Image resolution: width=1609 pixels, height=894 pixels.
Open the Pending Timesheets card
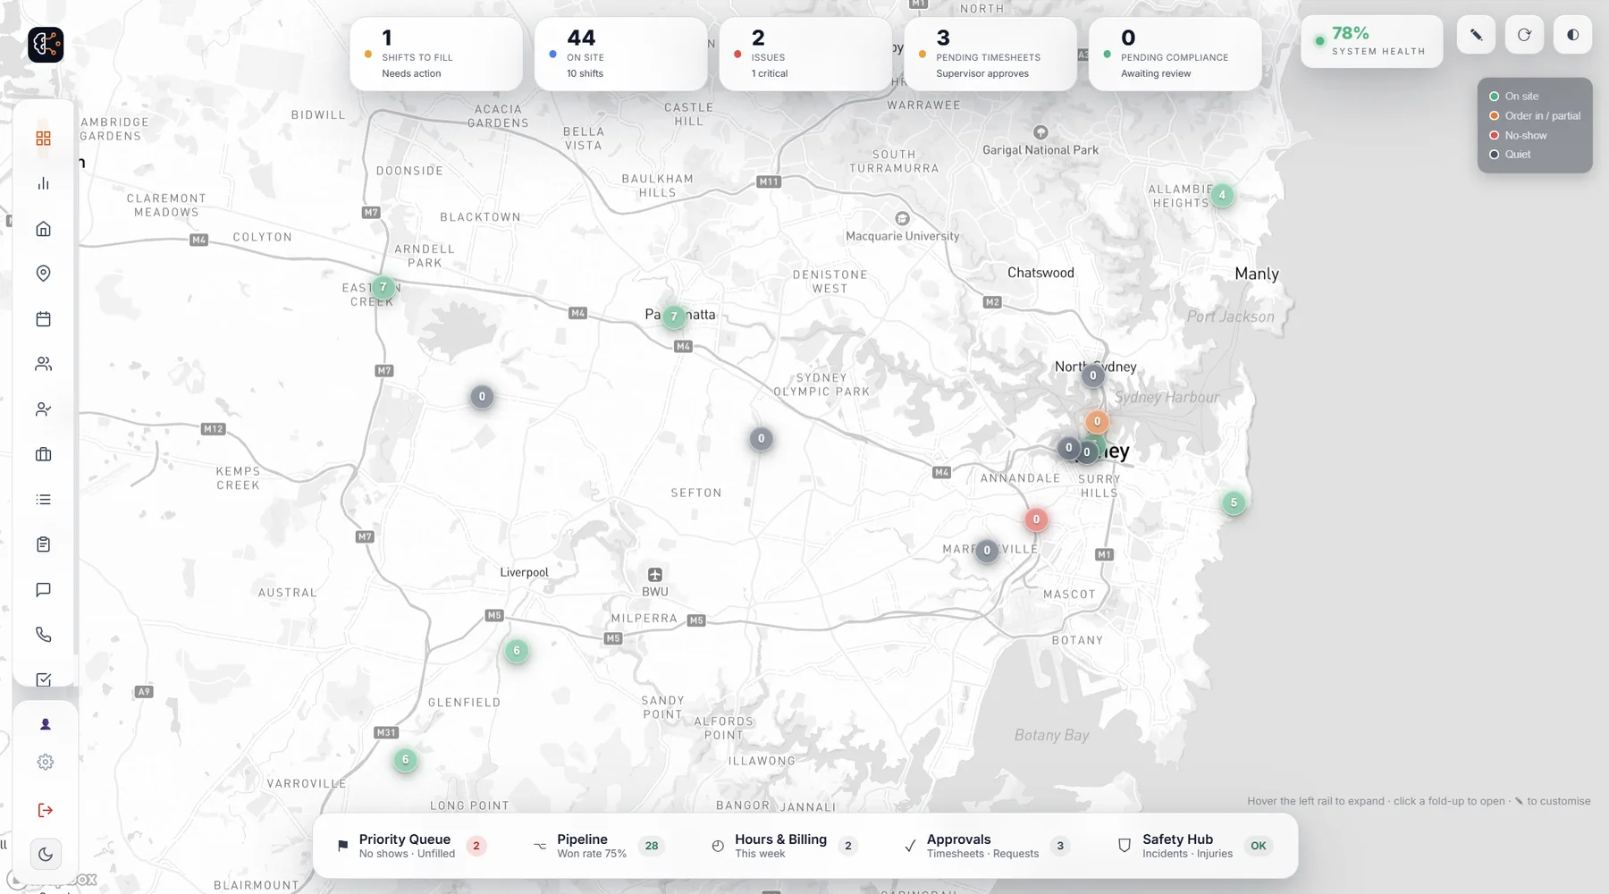click(x=990, y=54)
